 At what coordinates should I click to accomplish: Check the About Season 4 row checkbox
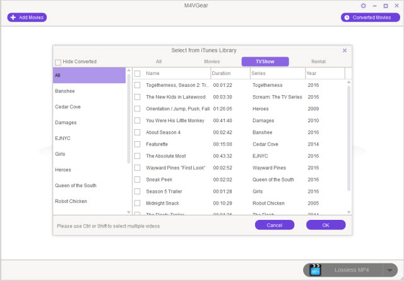click(138, 132)
